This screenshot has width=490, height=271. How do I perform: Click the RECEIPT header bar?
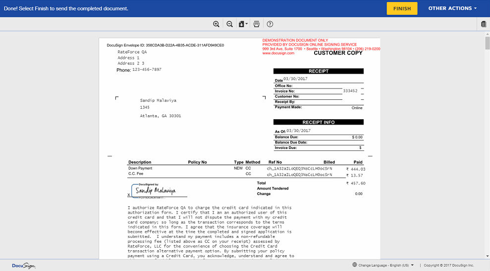pyautogui.click(x=319, y=71)
